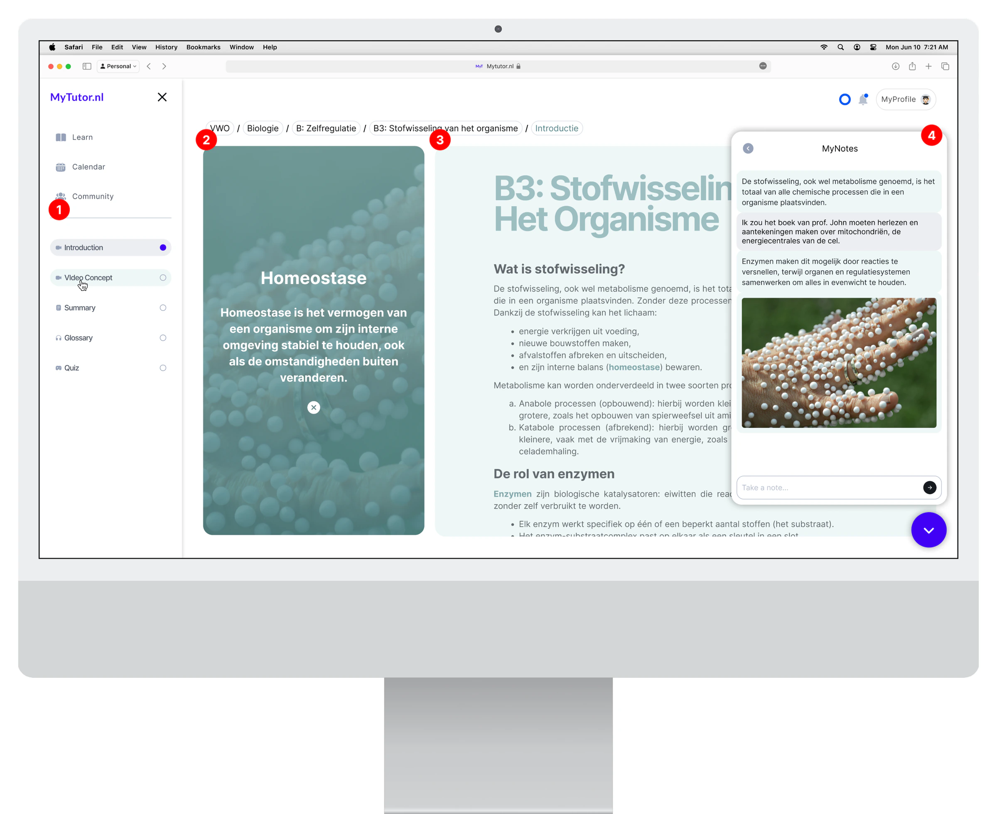Screen dimensions: 997x814
Task: Open the View menu
Action: tap(139, 47)
